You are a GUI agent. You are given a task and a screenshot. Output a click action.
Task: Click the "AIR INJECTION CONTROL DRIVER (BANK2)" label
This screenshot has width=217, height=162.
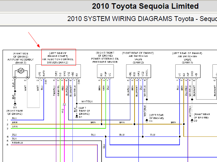[58, 61]
